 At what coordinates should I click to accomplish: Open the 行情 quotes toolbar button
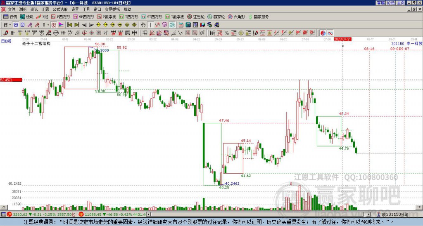pyautogui.click(x=10, y=16)
